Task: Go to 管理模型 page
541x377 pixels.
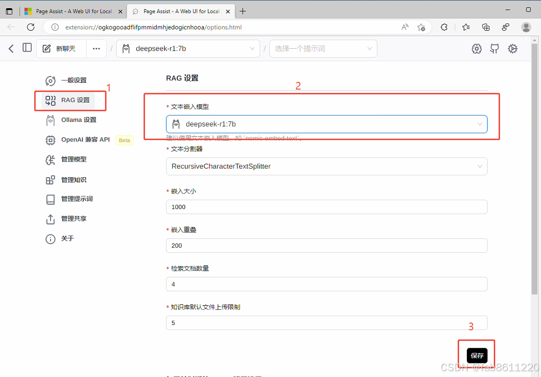Action: coord(74,159)
